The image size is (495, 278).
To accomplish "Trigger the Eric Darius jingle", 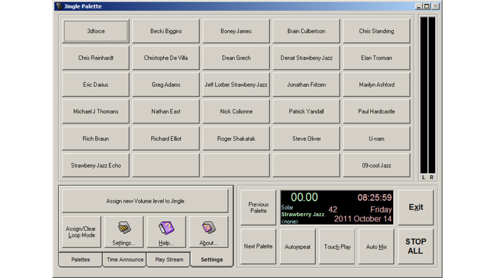I will (96, 84).
